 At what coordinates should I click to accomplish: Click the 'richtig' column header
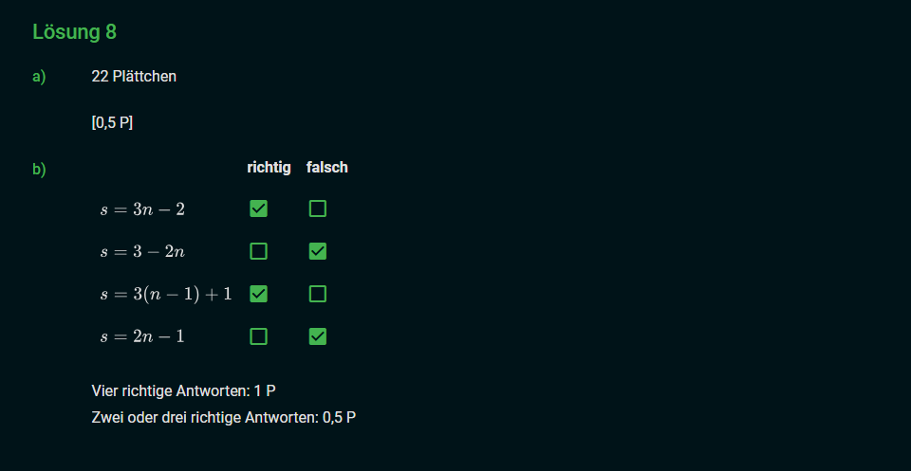pos(269,168)
